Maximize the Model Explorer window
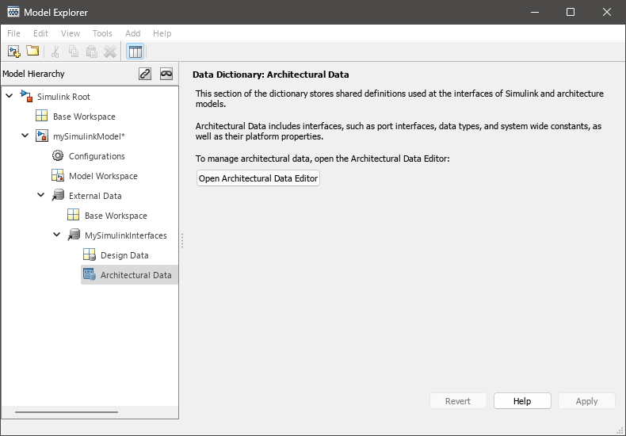 [x=571, y=12]
